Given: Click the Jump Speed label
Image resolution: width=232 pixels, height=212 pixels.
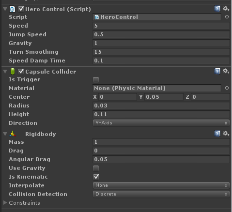Looking at the screenshot, I should (28, 34).
